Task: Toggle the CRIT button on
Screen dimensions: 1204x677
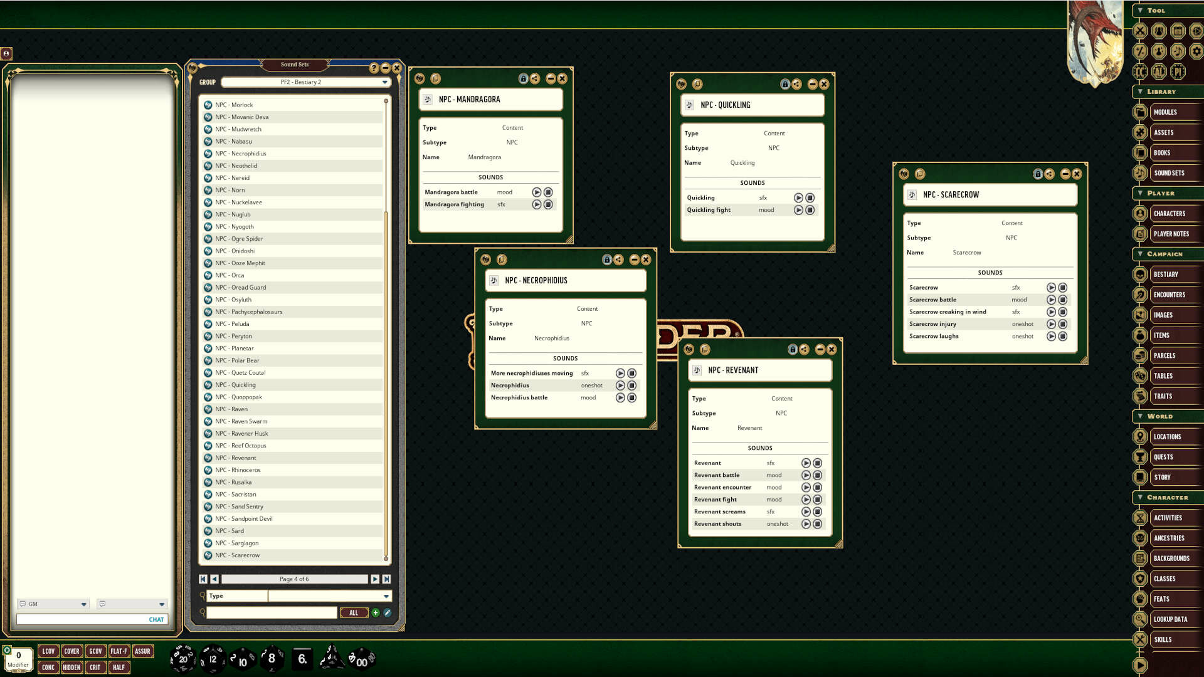Action: coord(95,667)
